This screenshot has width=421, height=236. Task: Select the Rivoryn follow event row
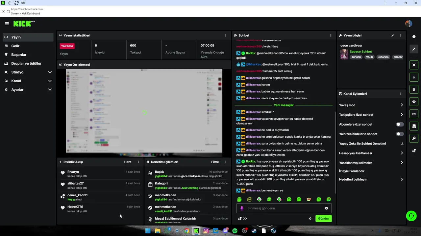click(x=100, y=174)
